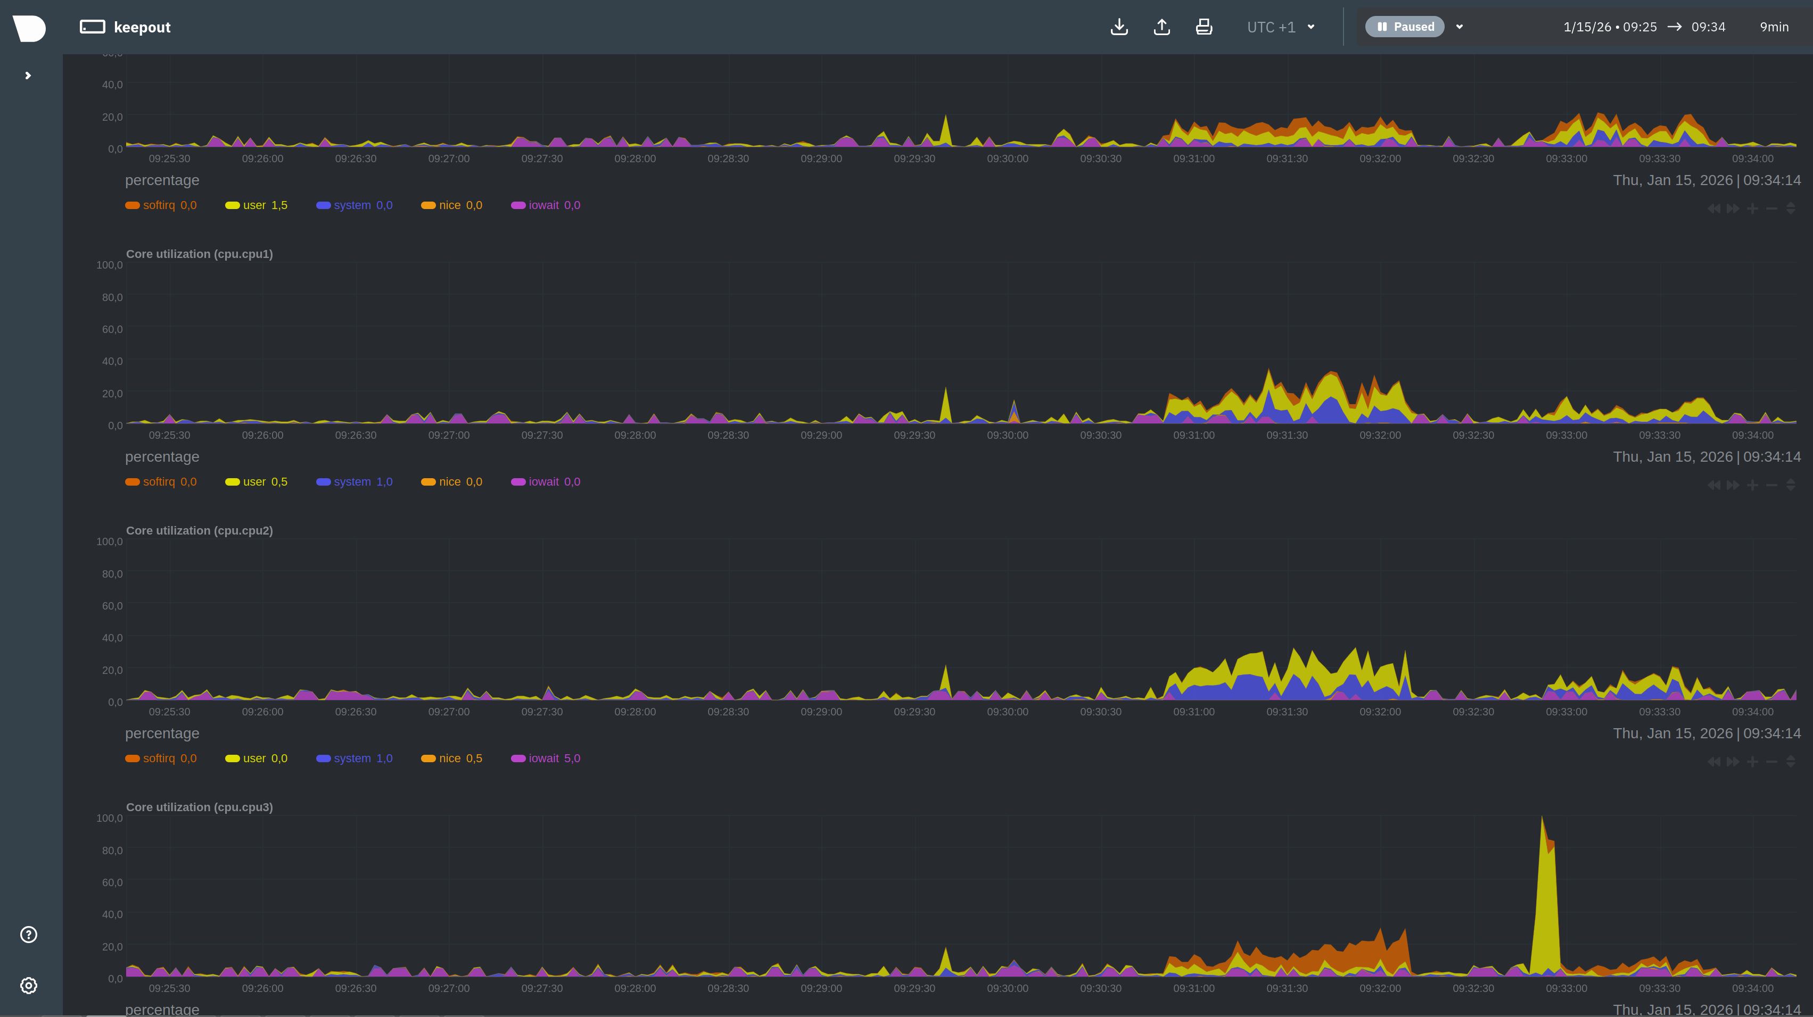Expand dropdown arrow next to Paused
Screen dimensions: 1813x1017
coord(1460,27)
